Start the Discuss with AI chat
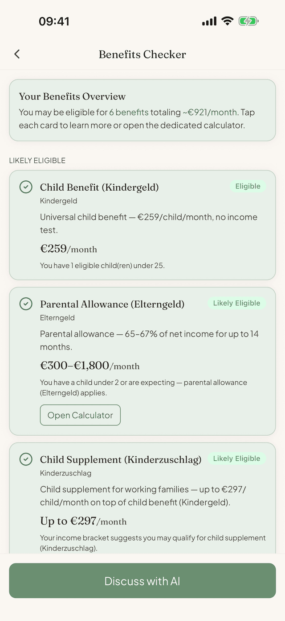Image resolution: width=285 pixels, height=621 pixels. pos(142,581)
